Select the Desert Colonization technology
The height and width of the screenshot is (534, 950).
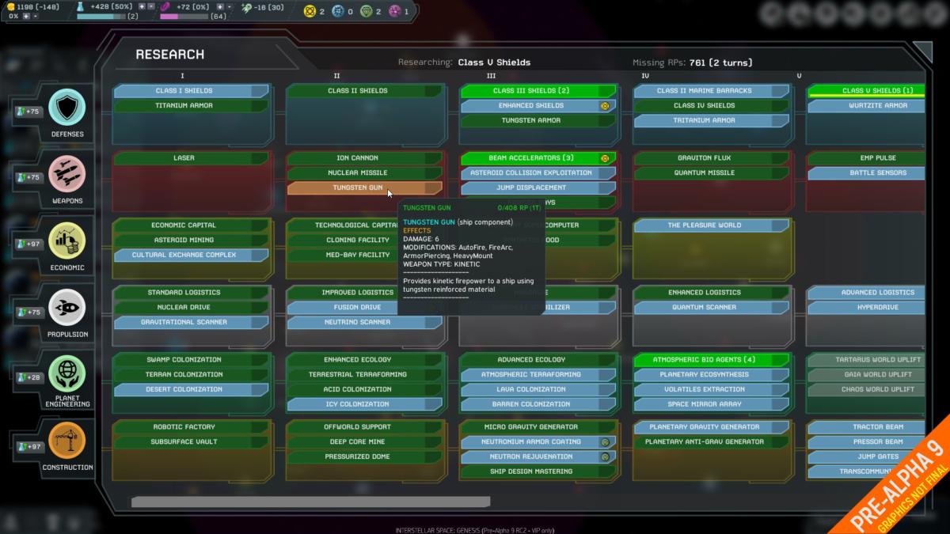pos(191,390)
